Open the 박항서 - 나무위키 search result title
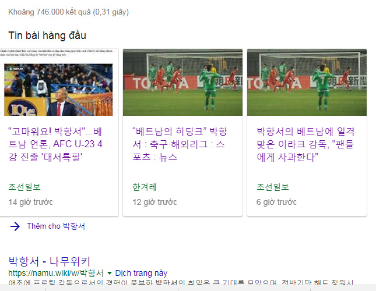 click(x=49, y=261)
